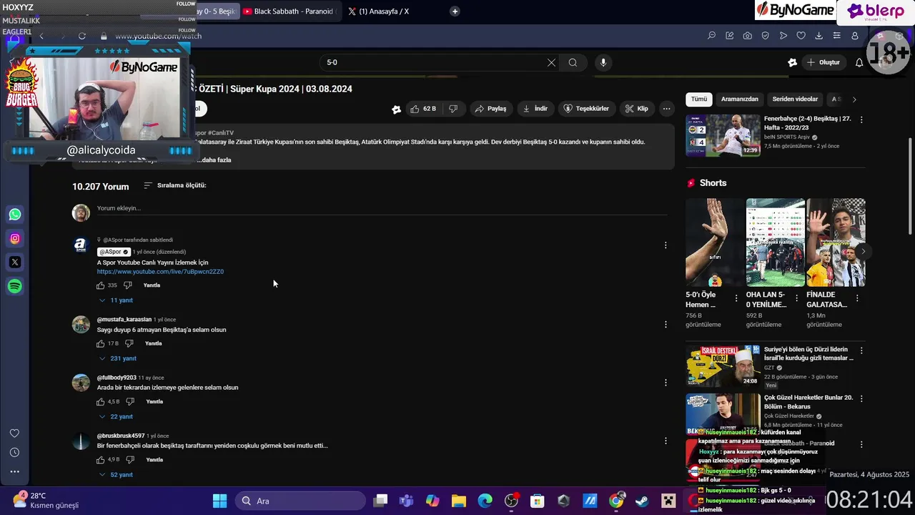Open the downloads icon in address bar
915x515 pixels.
(818, 36)
